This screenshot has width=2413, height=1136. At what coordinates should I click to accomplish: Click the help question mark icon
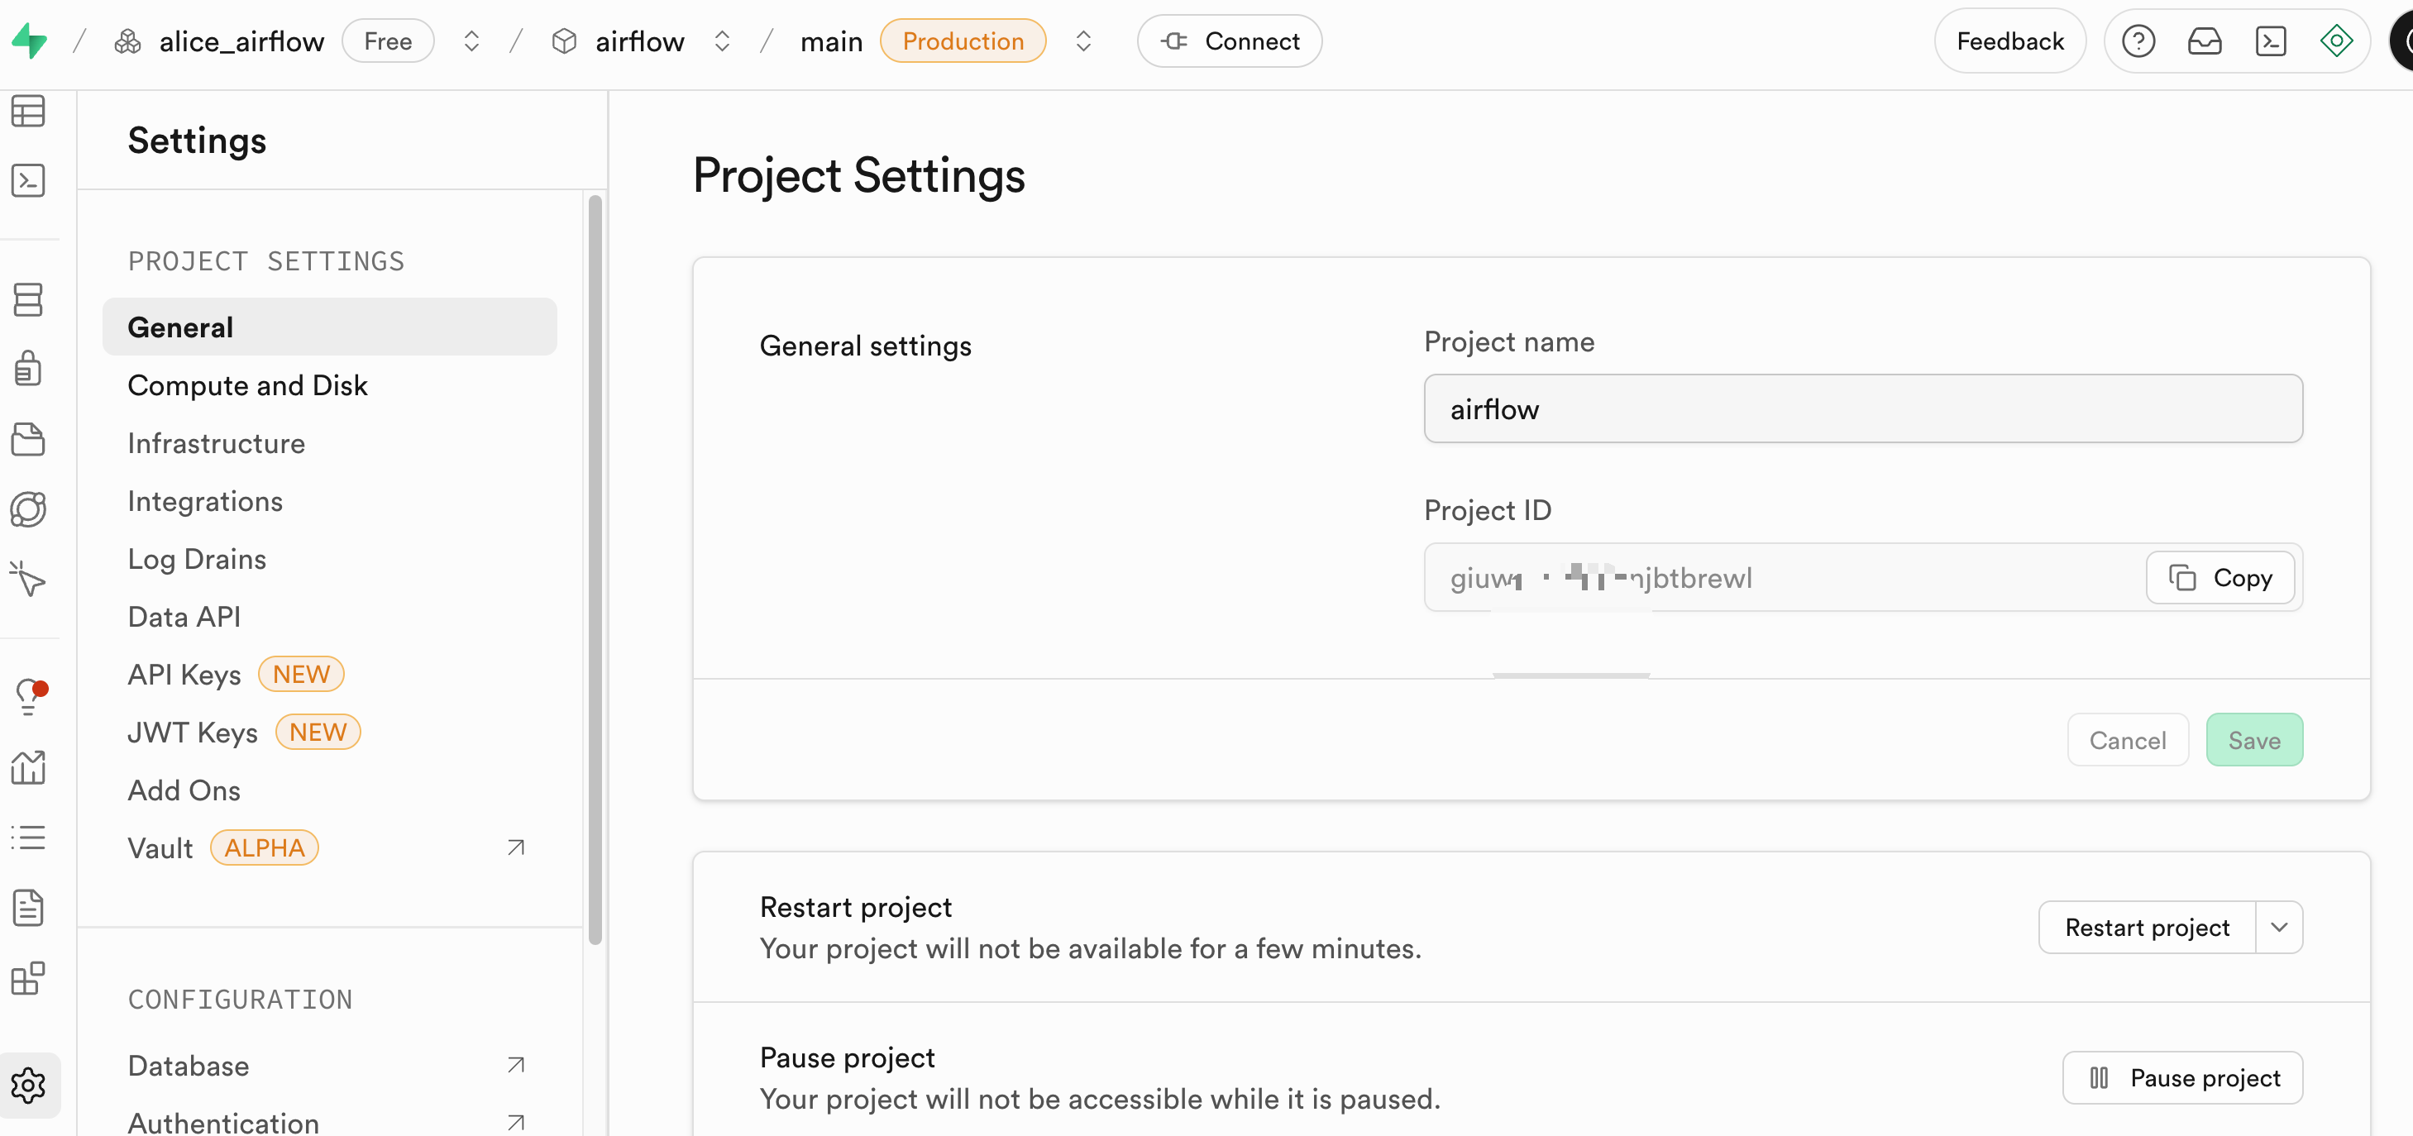pos(2138,41)
